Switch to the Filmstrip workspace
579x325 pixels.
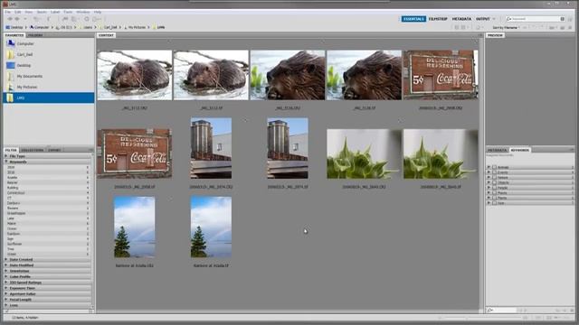[x=438, y=19]
